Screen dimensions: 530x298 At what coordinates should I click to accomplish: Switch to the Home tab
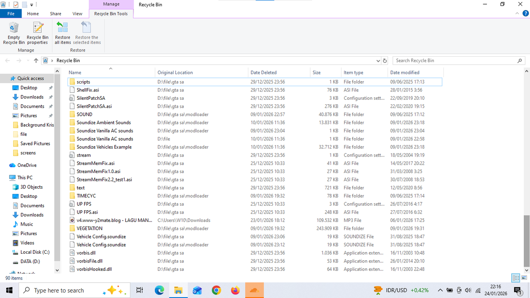[33, 14]
